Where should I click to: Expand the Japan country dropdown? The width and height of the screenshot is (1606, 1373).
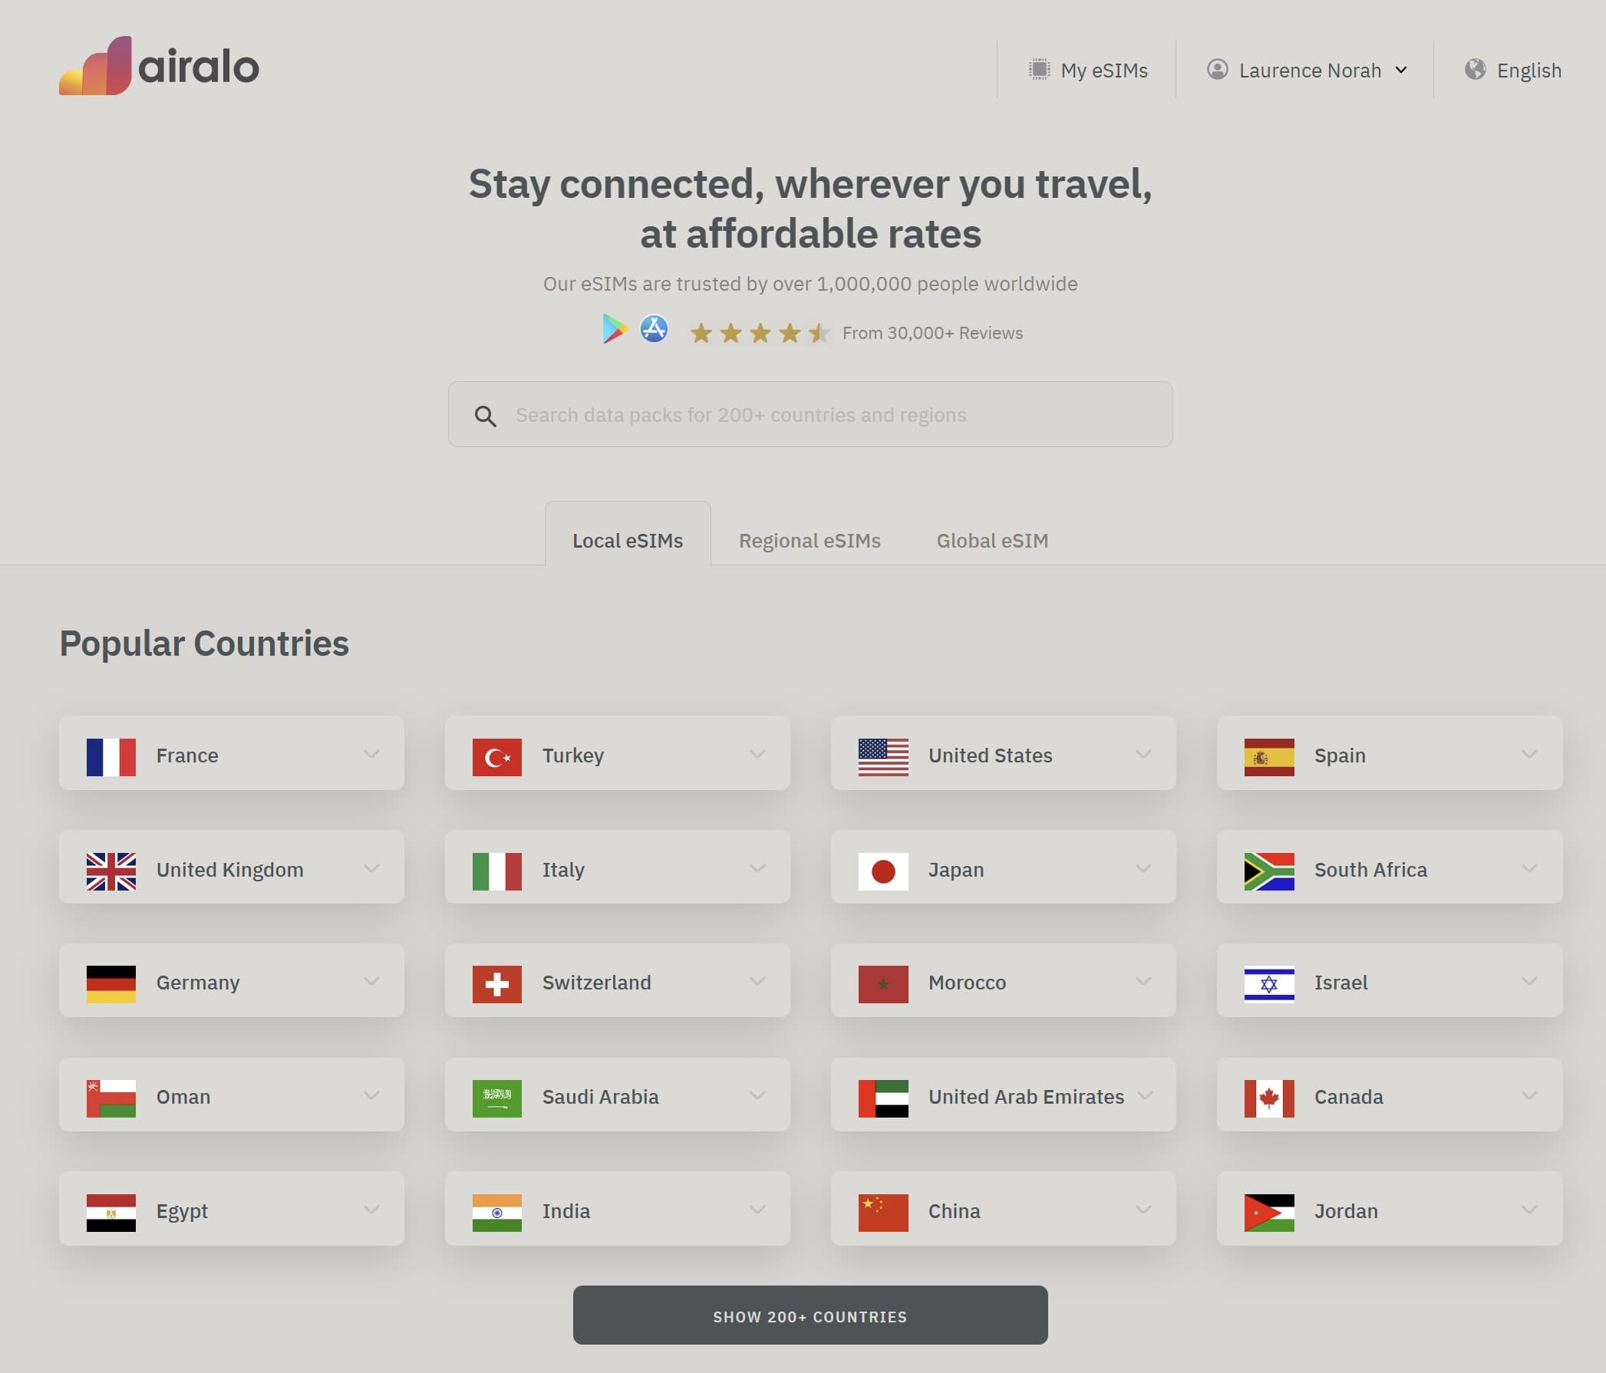coord(1144,866)
